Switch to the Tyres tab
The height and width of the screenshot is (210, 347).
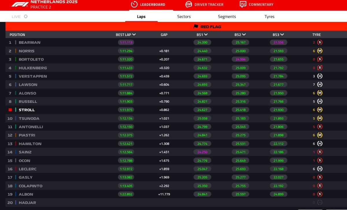[x=269, y=17]
